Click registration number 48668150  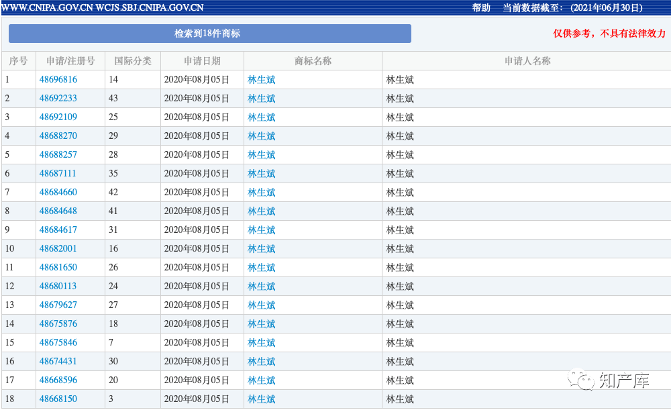click(58, 399)
